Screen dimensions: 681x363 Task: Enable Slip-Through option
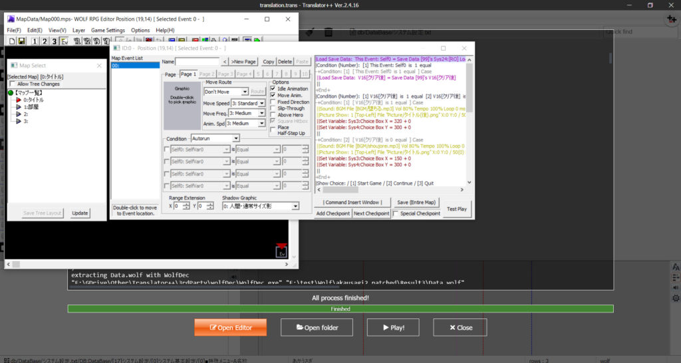(273, 108)
